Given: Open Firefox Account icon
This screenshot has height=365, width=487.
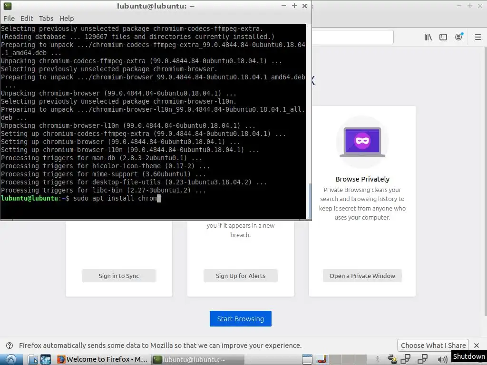Looking at the screenshot, I should click(x=459, y=37).
